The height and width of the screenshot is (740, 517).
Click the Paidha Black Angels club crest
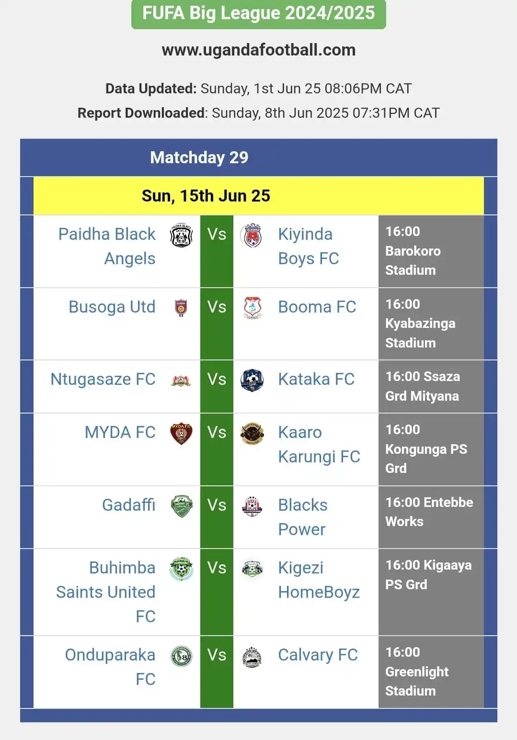click(181, 235)
